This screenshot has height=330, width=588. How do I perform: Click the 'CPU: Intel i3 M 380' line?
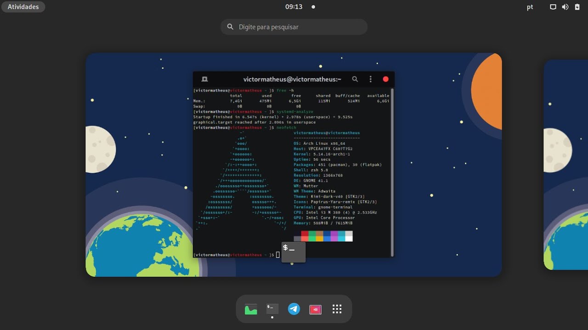pos(335,213)
